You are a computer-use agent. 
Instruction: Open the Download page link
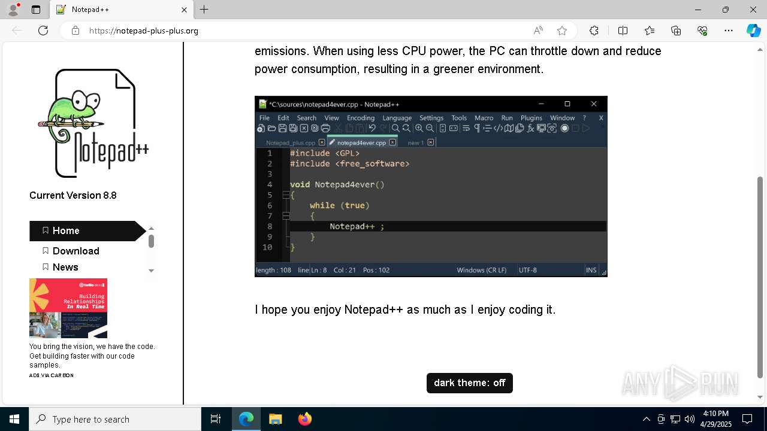click(x=76, y=251)
